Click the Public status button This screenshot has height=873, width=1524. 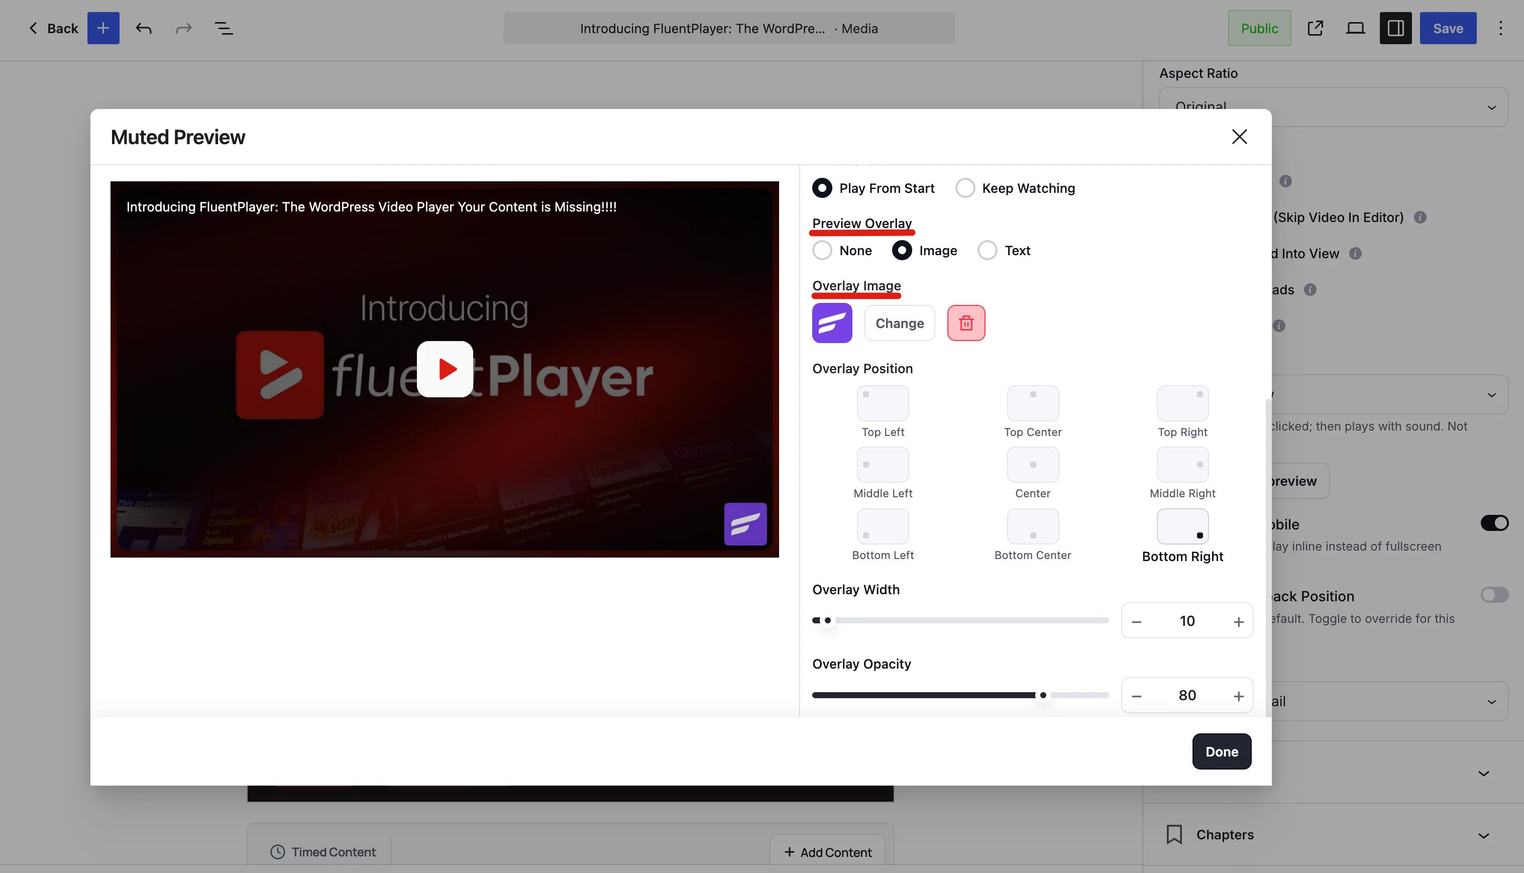(x=1259, y=28)
